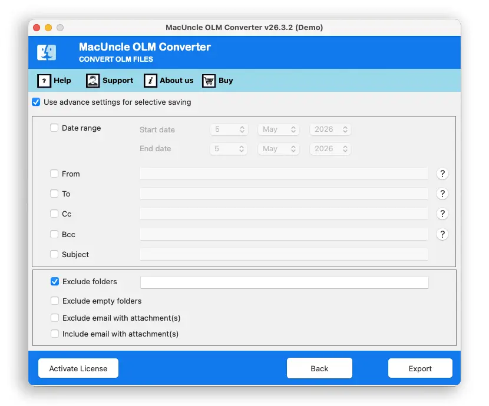Viewport: 489px width, 406px height.
Task: Click the Subject text field
Action: pyautogui.click(x=284, y=254)
